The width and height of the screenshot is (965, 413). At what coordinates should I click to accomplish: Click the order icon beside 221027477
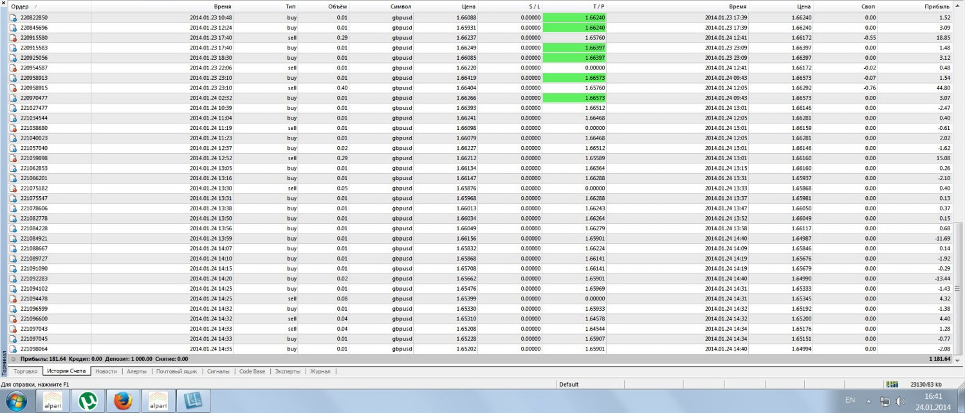[x=14, y=108]
